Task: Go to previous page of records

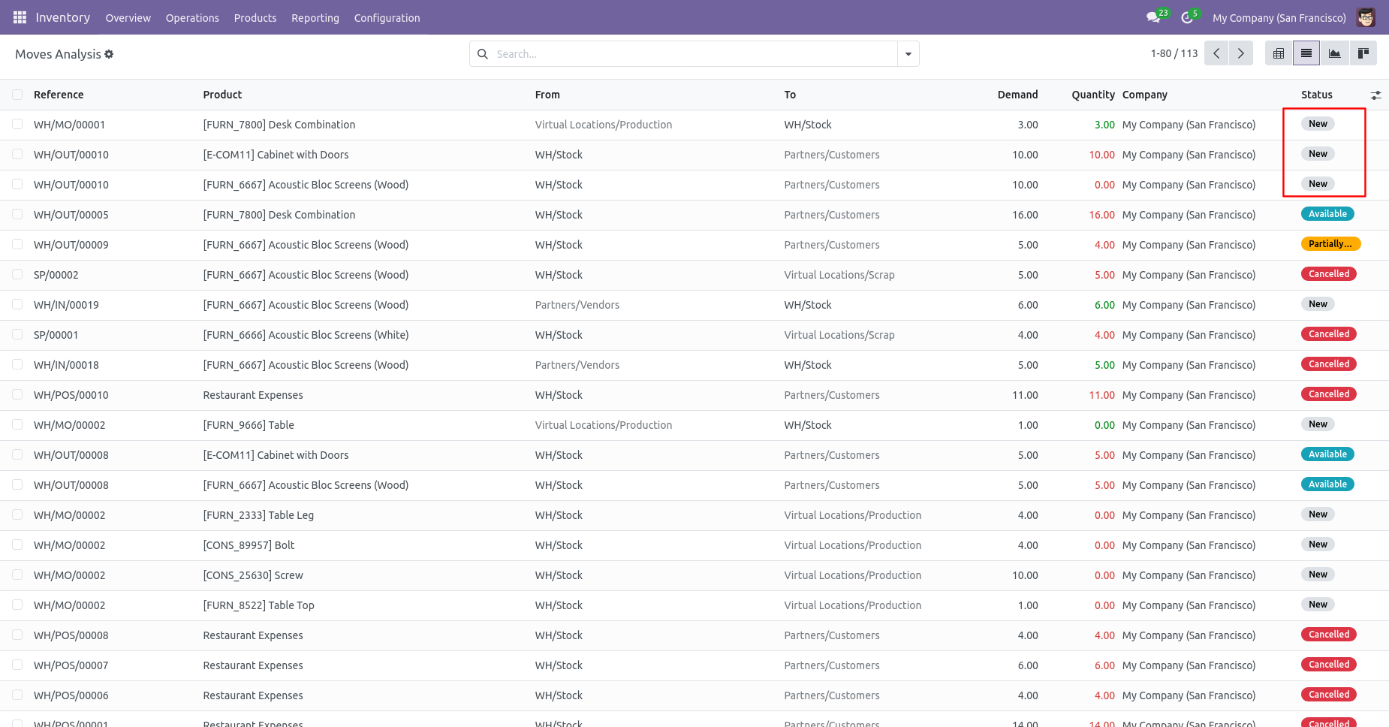Action: (1216, 53)
